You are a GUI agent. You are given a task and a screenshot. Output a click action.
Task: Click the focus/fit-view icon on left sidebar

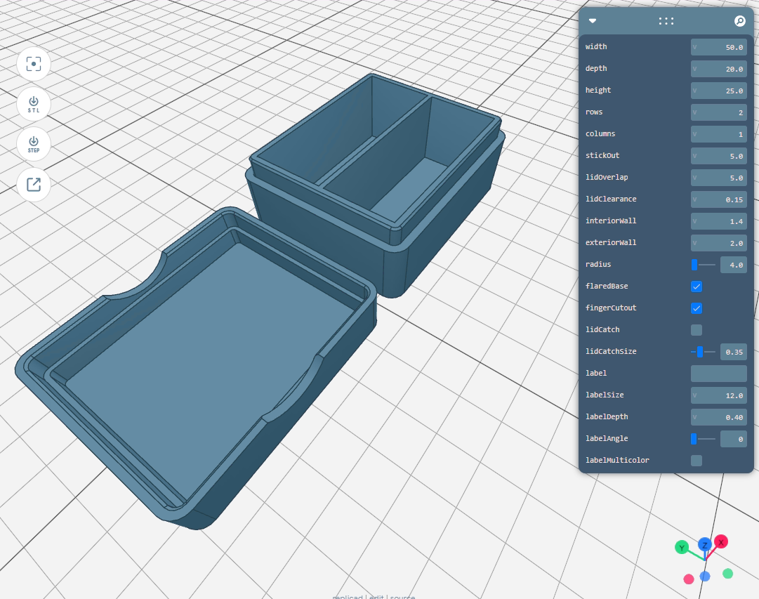coord(33,63)
